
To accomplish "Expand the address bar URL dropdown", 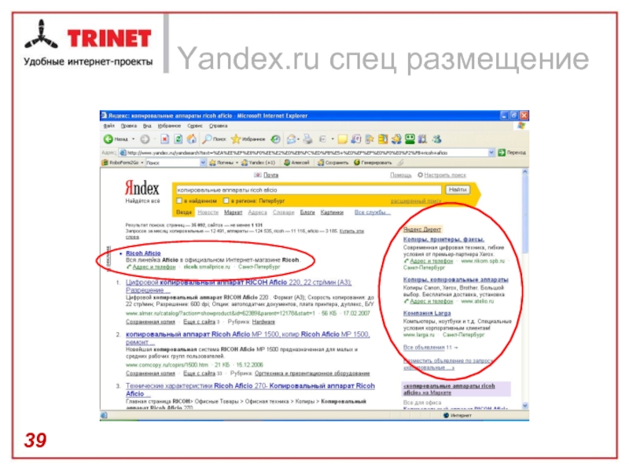I will pos(491,153).
